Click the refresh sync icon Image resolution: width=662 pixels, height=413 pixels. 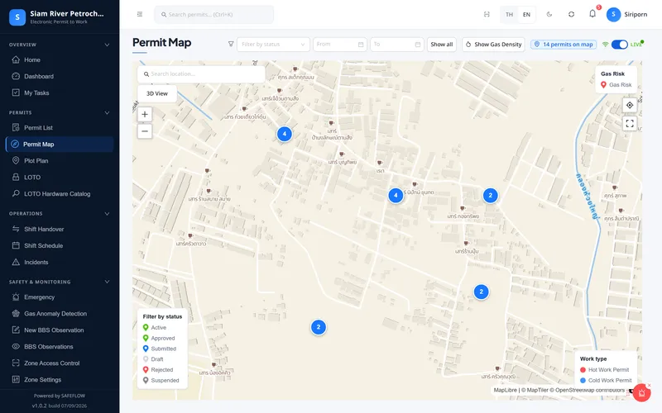click(x=571, y=14)
